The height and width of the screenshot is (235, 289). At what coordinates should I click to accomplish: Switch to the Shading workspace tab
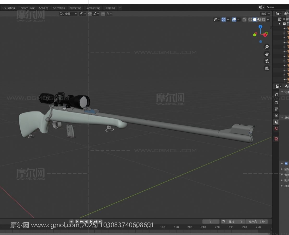tap(44, 8)
